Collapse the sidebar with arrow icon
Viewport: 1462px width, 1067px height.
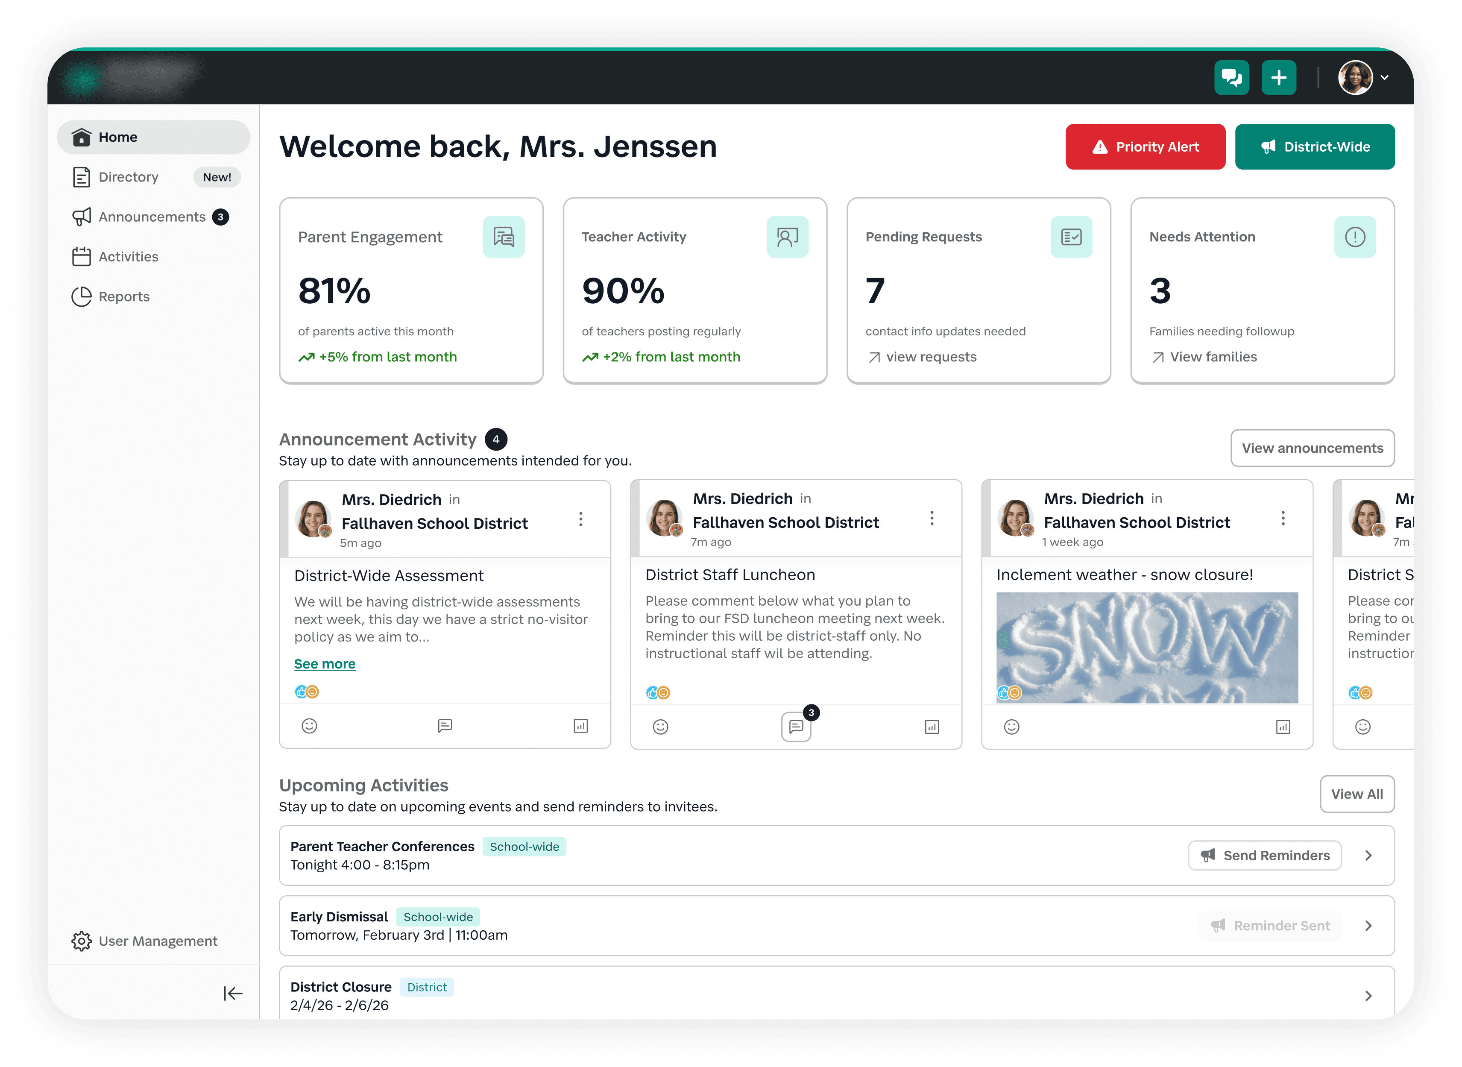pyautogui.click(x=232, y=993)
